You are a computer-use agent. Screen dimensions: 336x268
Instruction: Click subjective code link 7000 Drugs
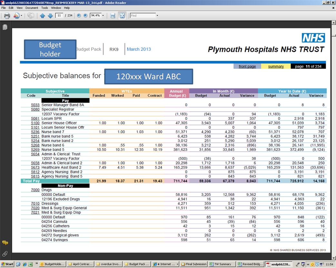click(35, 190)
